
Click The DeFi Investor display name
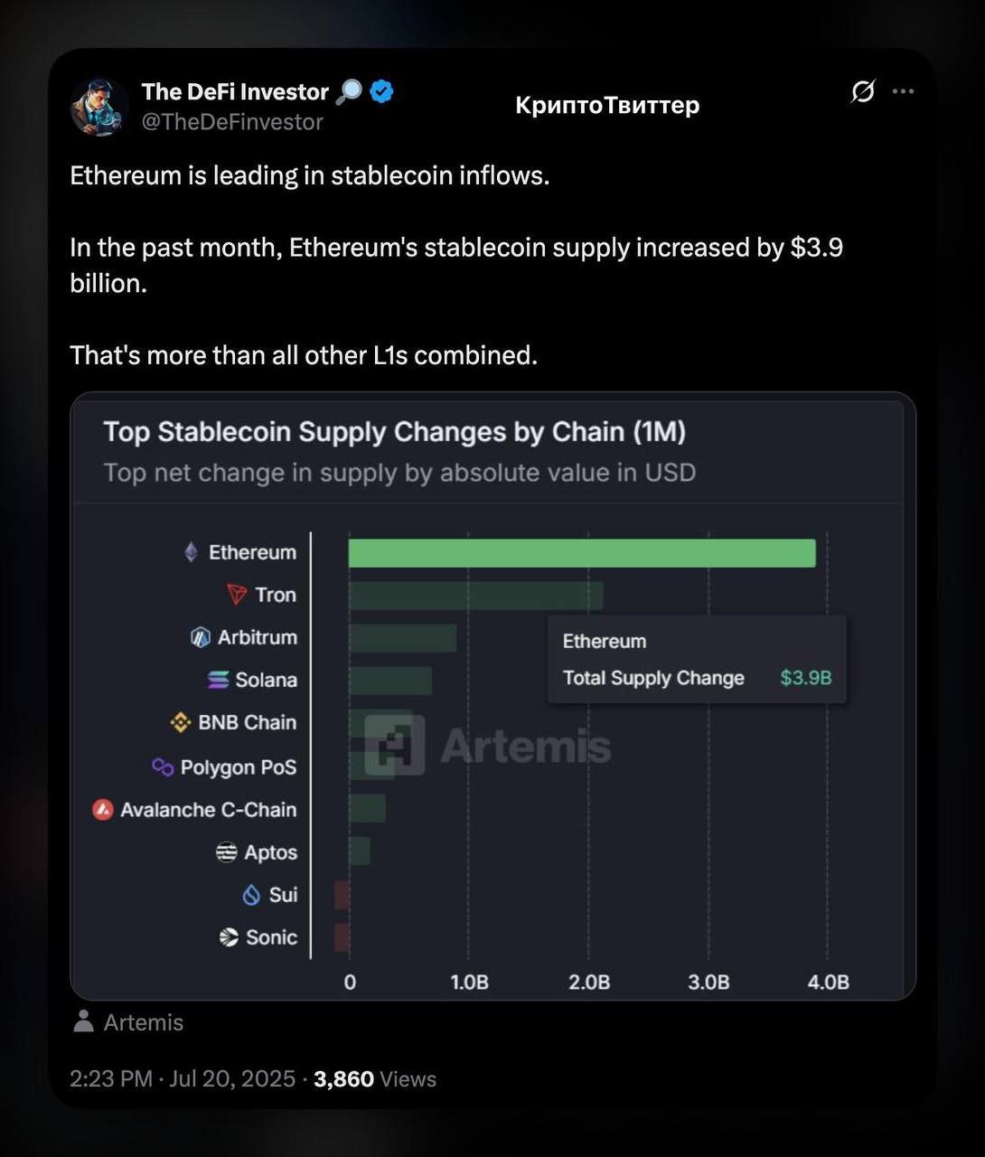pos(235,91)
